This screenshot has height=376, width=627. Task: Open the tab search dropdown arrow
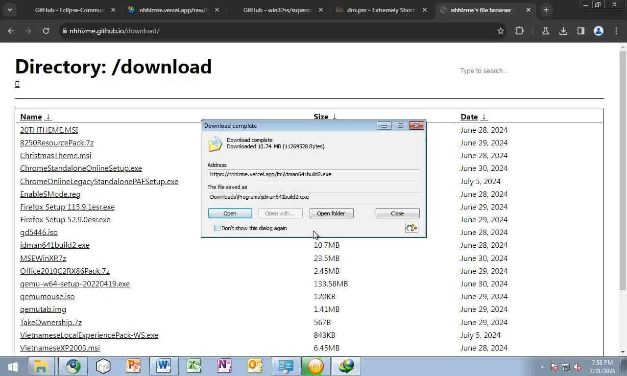click(9, 10)
